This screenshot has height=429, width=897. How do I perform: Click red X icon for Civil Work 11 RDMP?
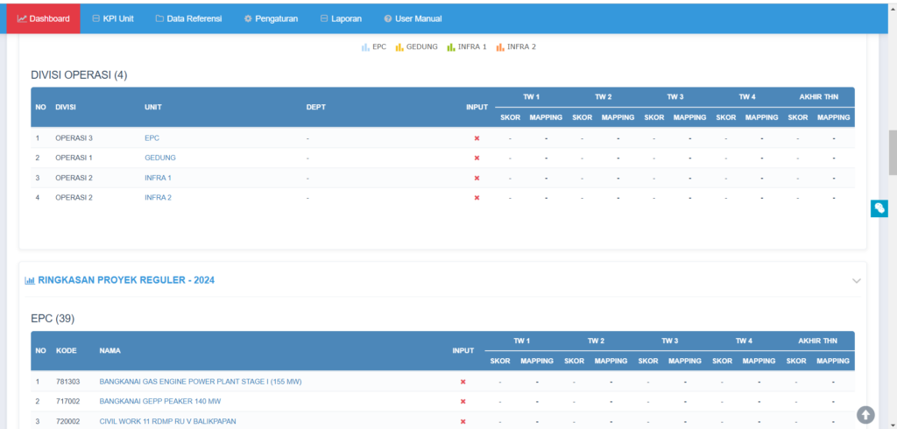(x=463, y=421)
